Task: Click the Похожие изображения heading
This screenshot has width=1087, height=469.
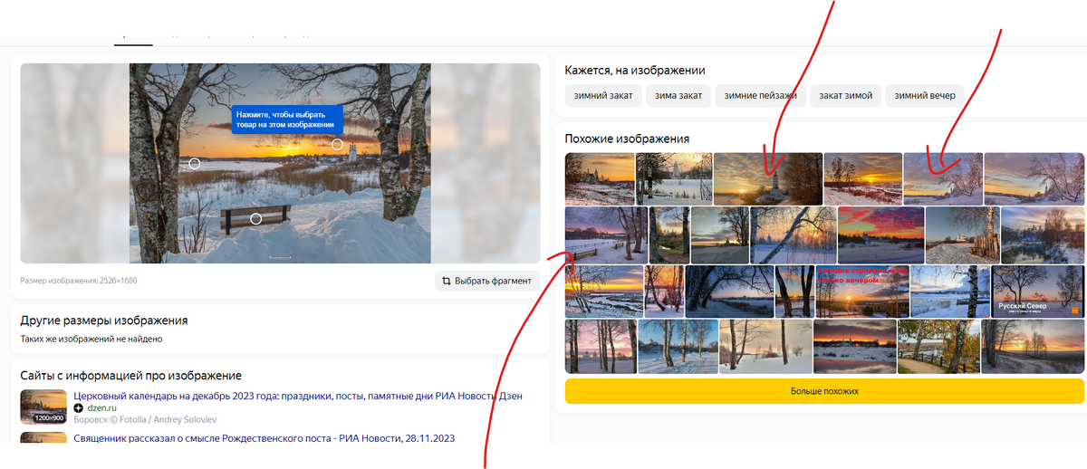Action: [627, 139]
